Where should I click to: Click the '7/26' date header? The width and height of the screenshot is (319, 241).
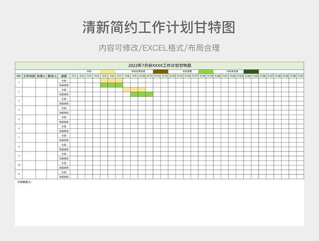(263, 76)
